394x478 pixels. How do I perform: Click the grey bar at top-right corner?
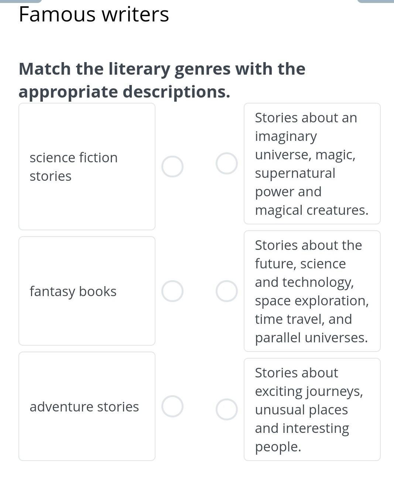click(x=375, y=1)
